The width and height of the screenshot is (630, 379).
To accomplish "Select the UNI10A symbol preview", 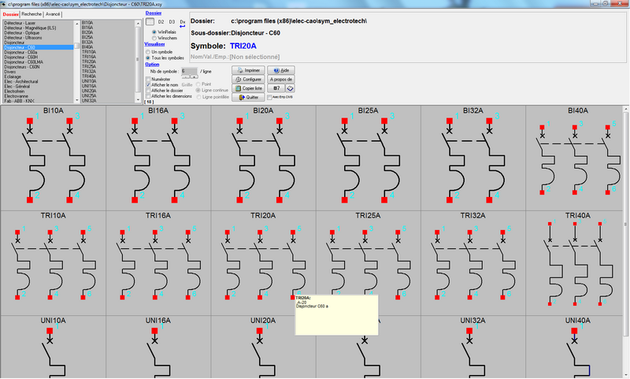I will pos(54,347).
